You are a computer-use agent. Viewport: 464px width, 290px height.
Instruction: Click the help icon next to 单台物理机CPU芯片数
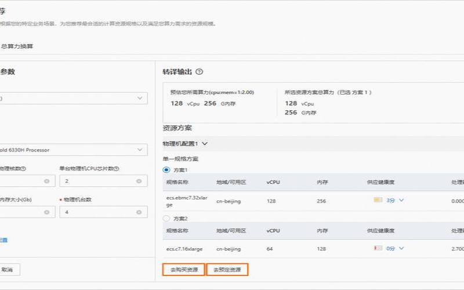(116, 169)
